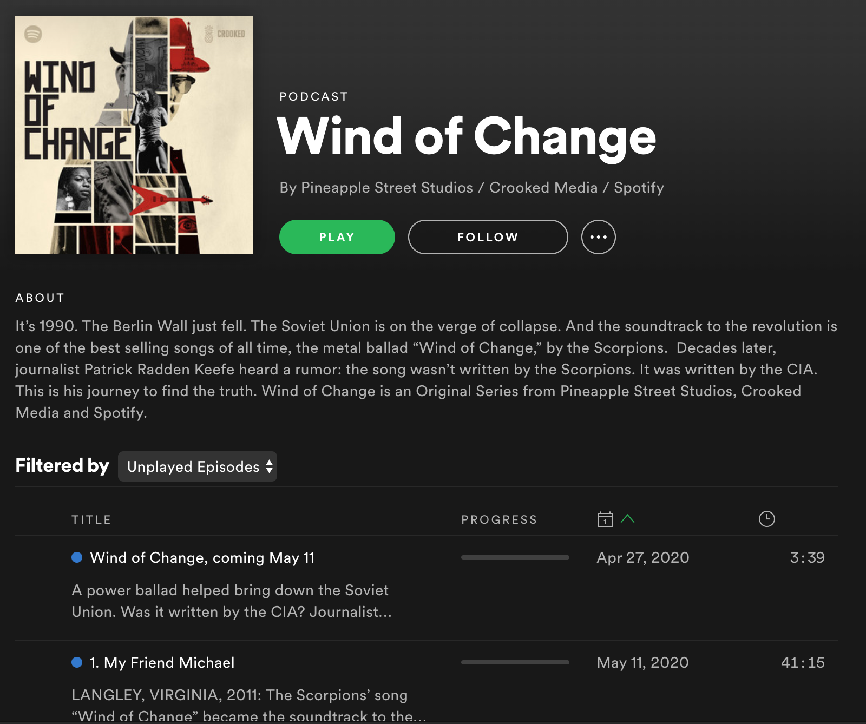Sort episodes by duration clock icon
Viewport: 866px width, 724px height.
[x=766, y=519]
